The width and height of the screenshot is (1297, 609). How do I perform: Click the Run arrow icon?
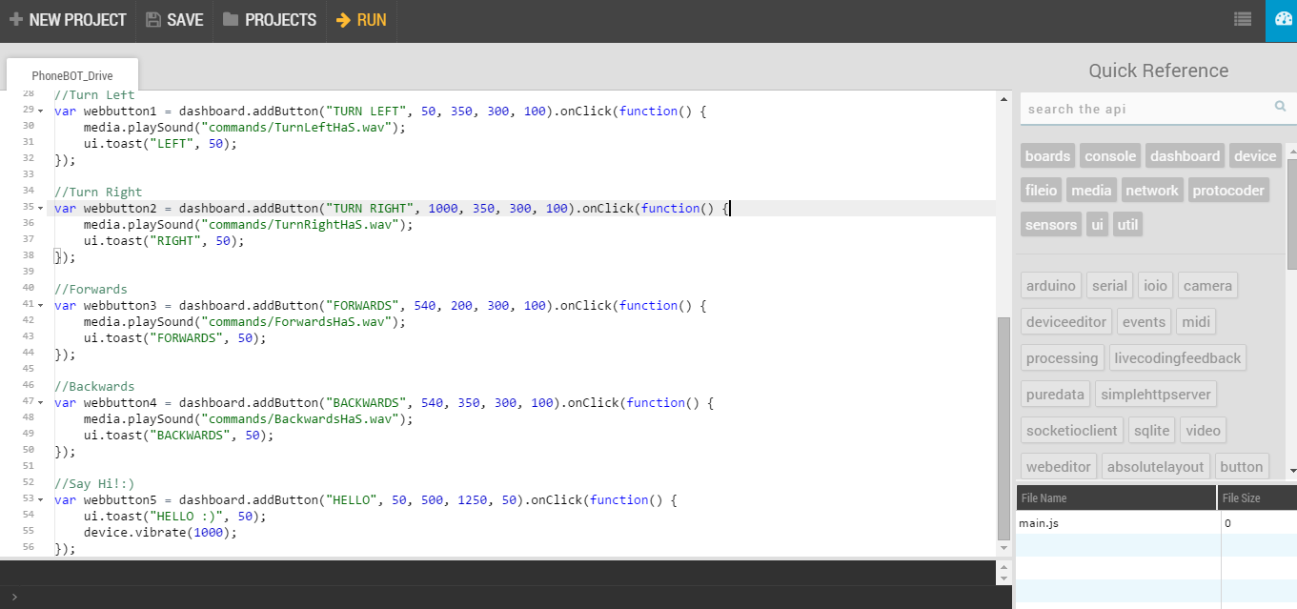pos(343,19)
